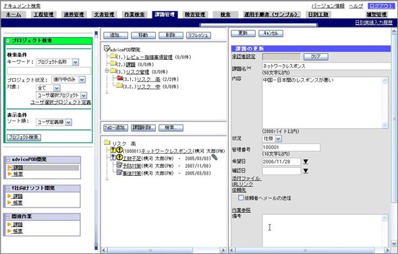The width and height of the screenshot is (398, 254).
Task: Open the ドキュメント検索 link
Action: pyautogui.click(x=22, y=6)
